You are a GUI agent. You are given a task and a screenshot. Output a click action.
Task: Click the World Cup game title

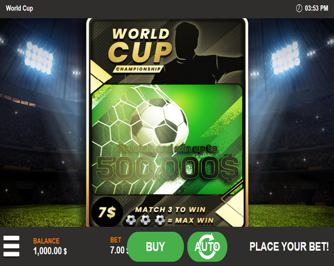19,8
